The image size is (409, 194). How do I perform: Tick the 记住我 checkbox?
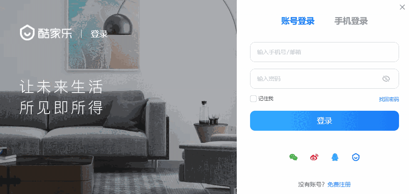[253, 99]
